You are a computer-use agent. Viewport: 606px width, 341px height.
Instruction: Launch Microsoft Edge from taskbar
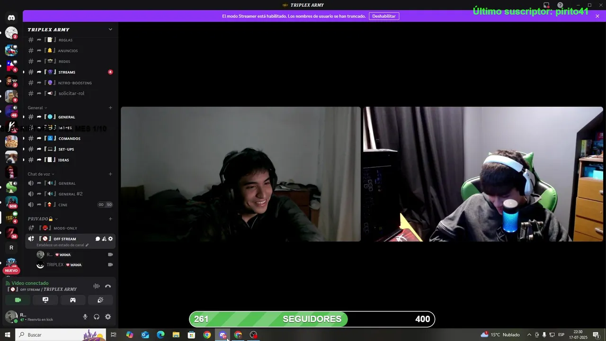[160, 335]
